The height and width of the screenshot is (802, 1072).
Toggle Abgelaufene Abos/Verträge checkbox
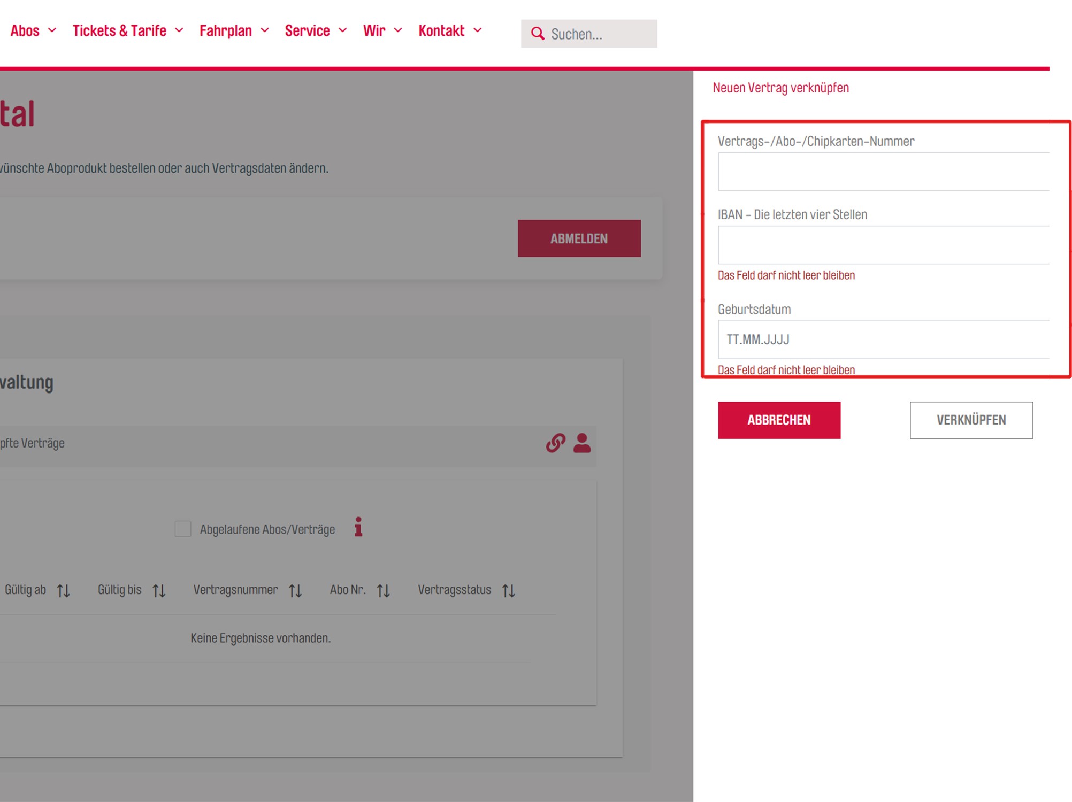tap(183, 529)
